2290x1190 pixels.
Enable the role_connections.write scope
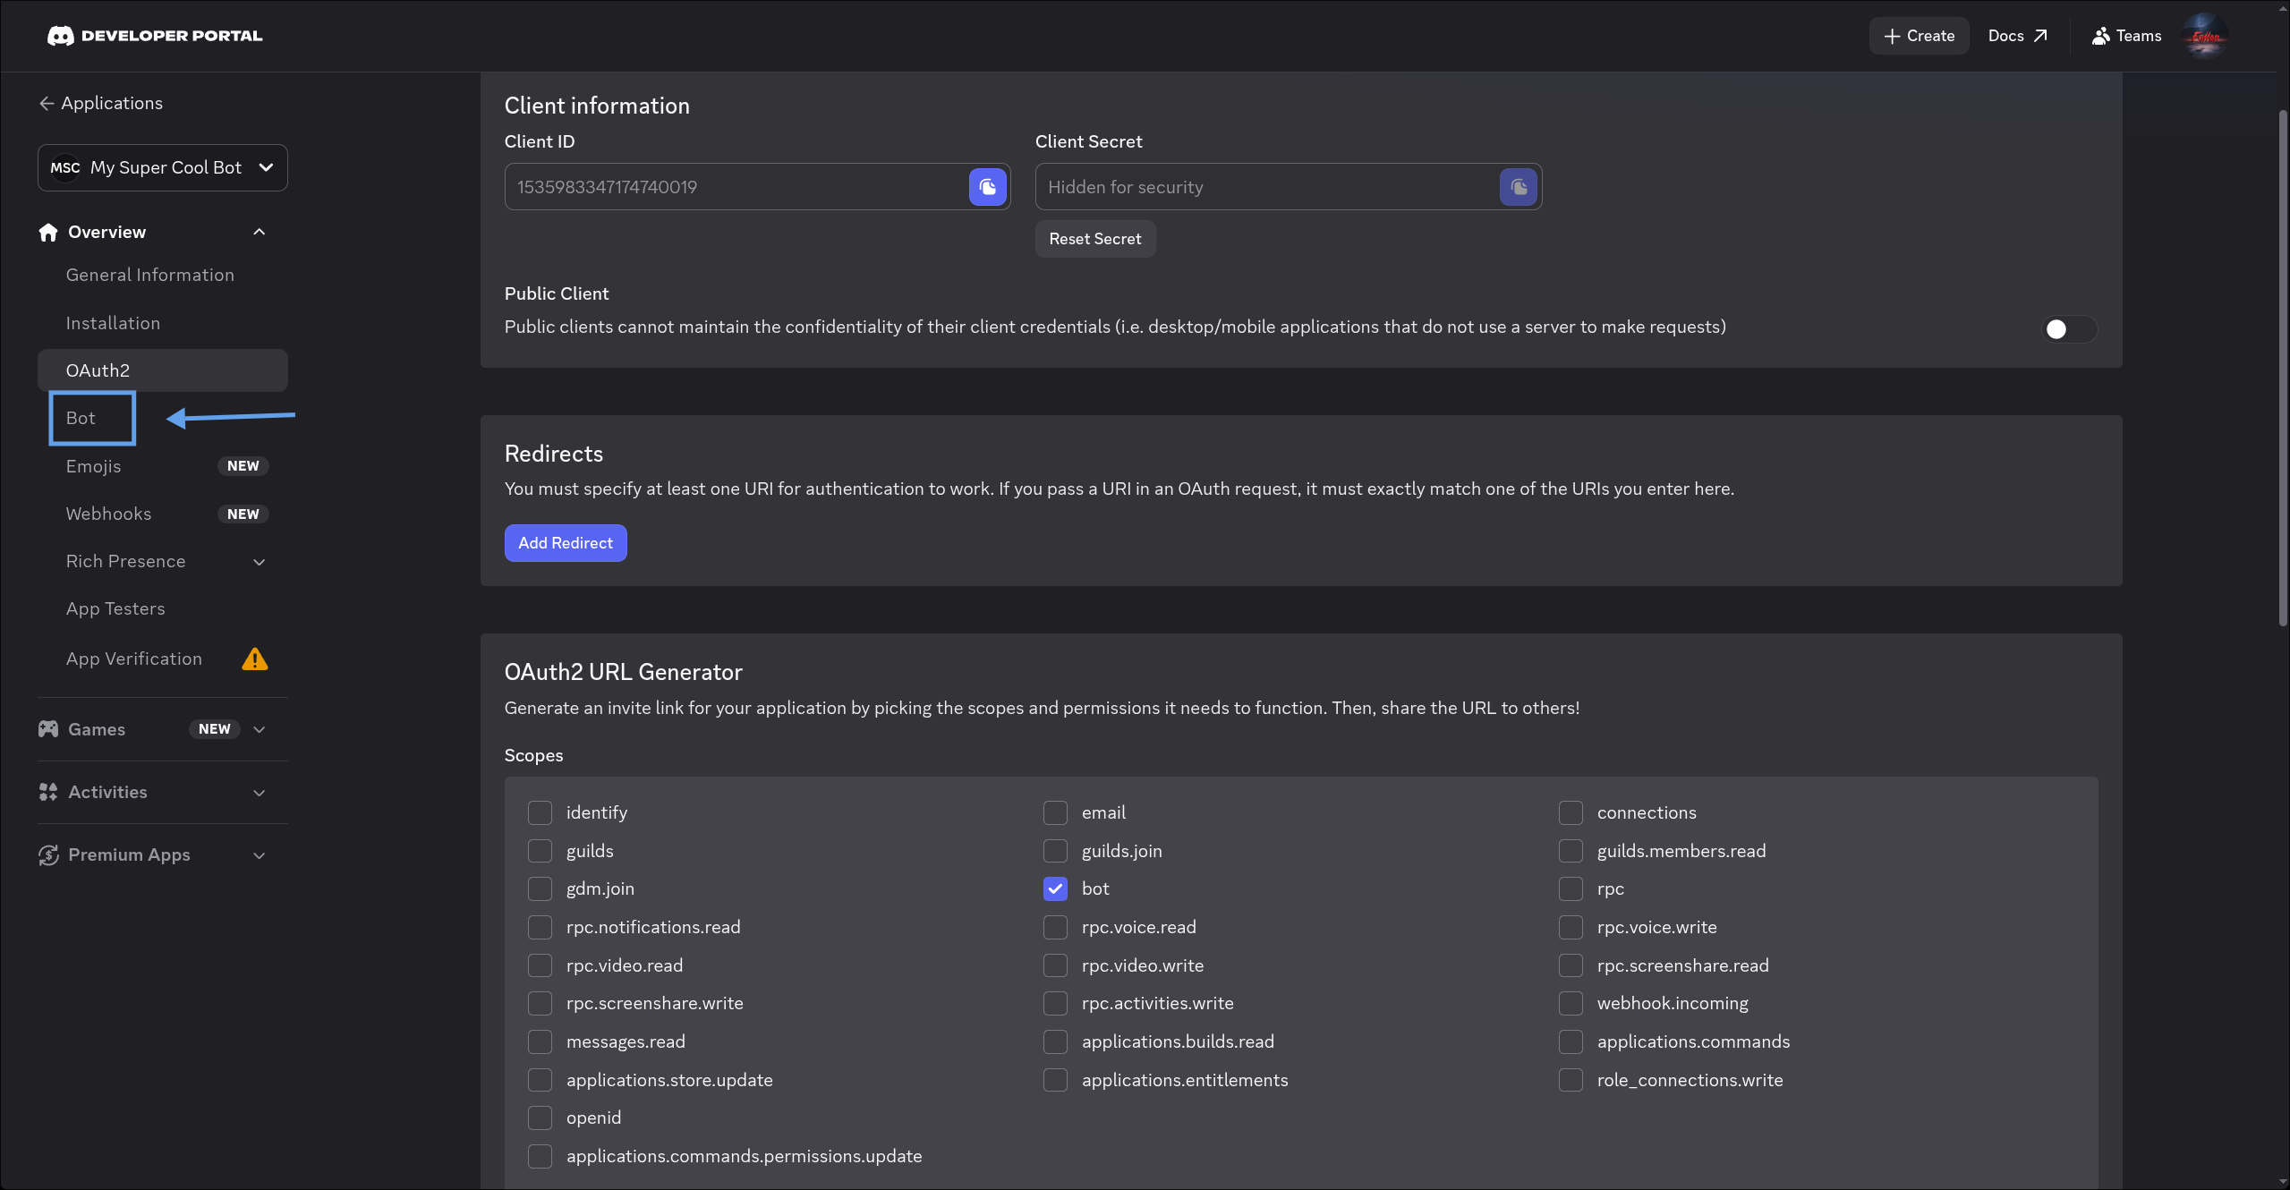click(x=1571, y=1080)
